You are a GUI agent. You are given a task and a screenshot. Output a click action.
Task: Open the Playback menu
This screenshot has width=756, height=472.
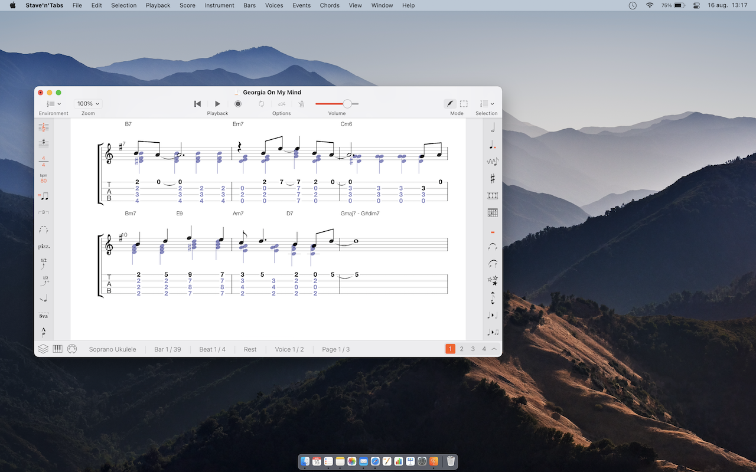(x=158, y=5)
